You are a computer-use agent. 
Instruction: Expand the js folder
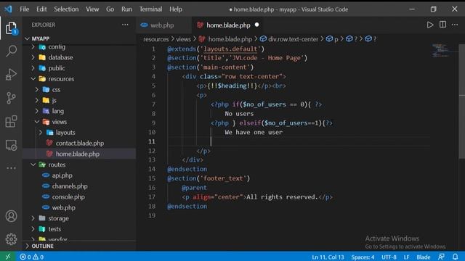[x=54, y=100]
